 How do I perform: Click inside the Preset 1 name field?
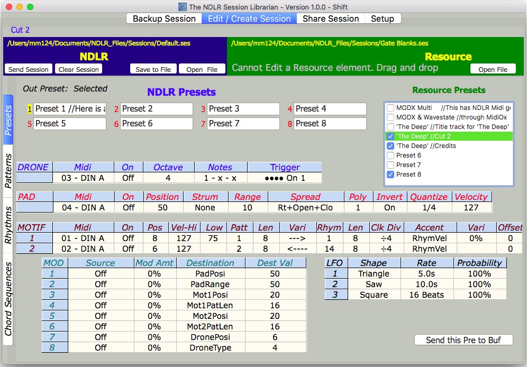[x=69, y=109]
